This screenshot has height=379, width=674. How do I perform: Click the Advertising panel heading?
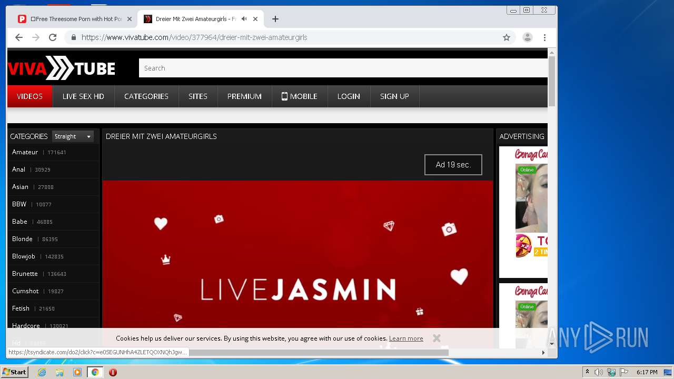click(x=522, y=136)
